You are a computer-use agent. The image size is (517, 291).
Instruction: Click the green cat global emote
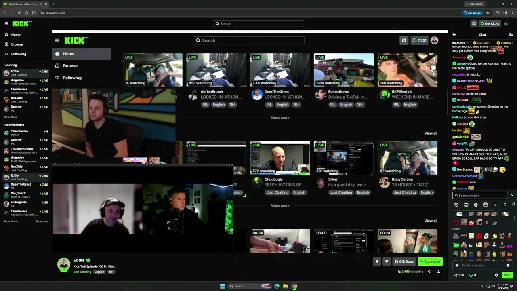[456, 245]
